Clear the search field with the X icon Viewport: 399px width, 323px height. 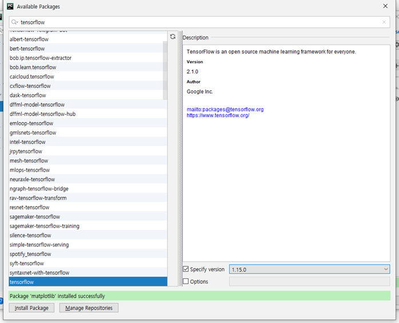click(384, 22)
